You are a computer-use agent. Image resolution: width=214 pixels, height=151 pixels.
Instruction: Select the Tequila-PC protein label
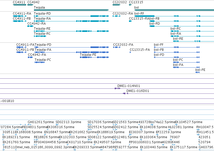pos(43,60)
